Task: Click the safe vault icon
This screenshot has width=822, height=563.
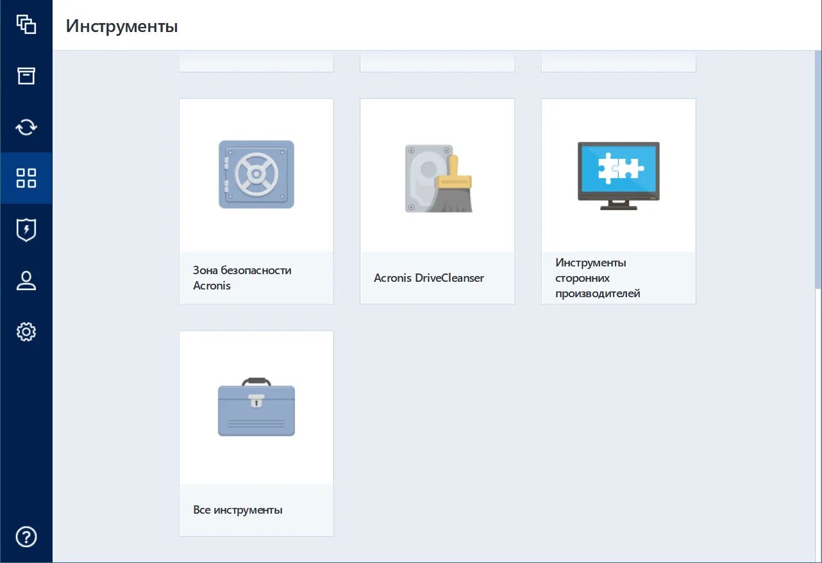Action: click(x=256, y=174)
